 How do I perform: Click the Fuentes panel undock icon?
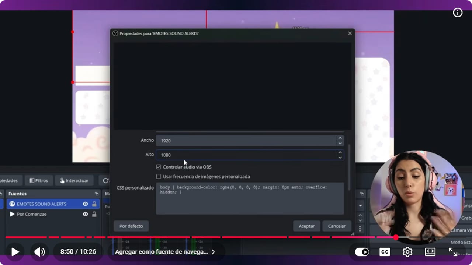(x=97, y=194)
